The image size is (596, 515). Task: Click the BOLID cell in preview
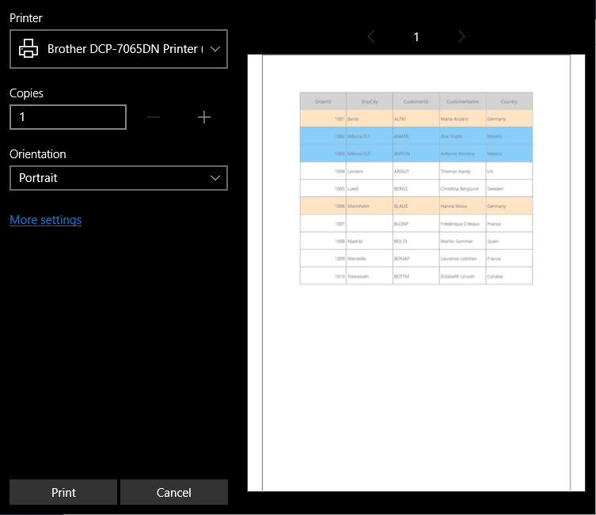(416, 241)
